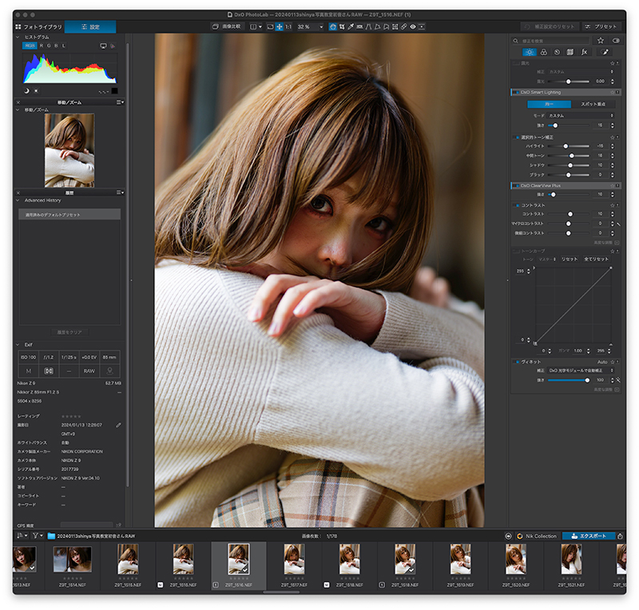Screen dimensions: 639x610
Task: Open the Local Adjustments brush tab
Action: pyautogui.click(x=605, y=52)
